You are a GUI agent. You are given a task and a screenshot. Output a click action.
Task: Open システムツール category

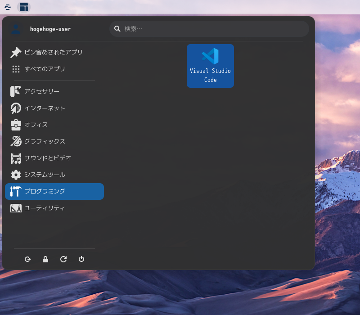pyautogui.click(x=54, y=175)
